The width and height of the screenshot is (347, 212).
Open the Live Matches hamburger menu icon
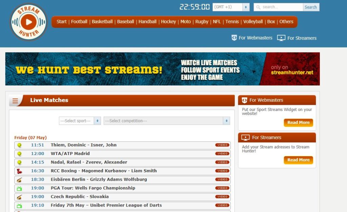[x=15, y=101]
